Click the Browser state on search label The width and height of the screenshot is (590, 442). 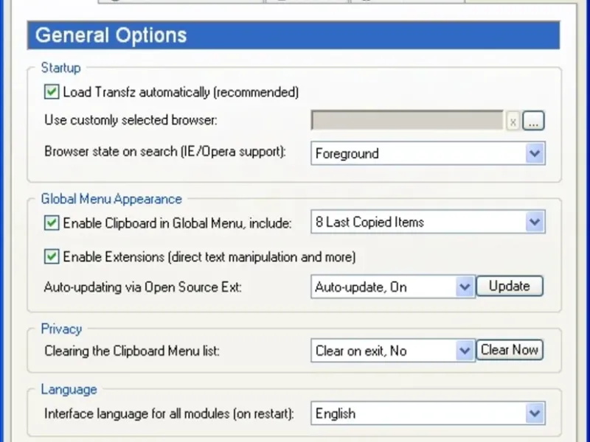(x=164, y=153)
